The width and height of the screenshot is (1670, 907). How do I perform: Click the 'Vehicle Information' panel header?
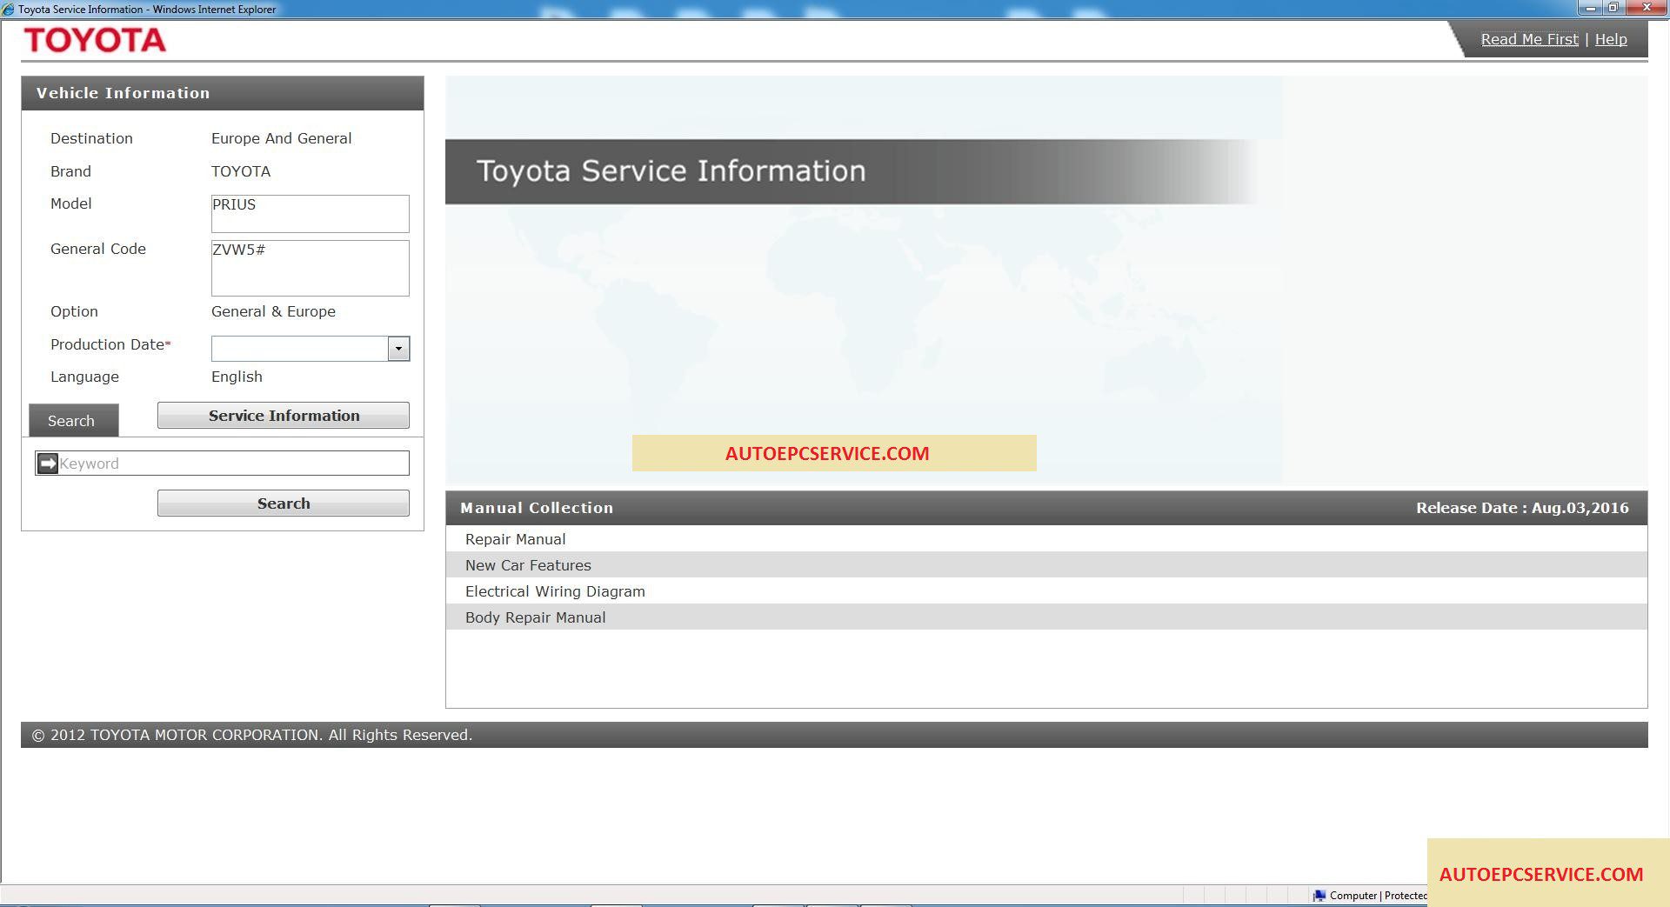click(x=223, y=93)
